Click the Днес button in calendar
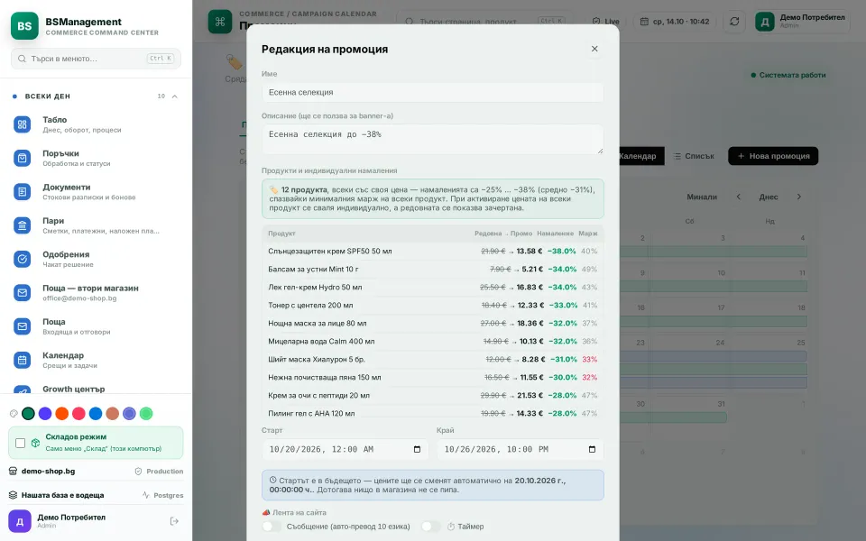This screenshot has height=541, width=866. 769,197
